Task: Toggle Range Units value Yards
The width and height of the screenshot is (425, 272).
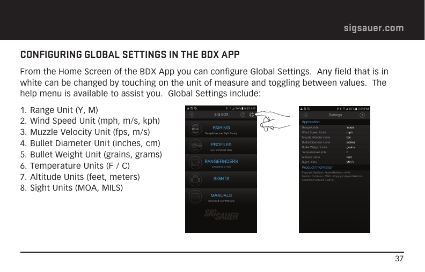Action: pos(350,127)
